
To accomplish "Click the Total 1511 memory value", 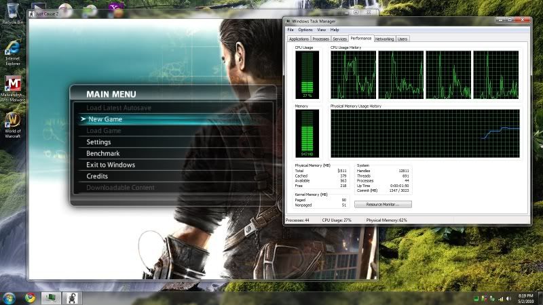I will click(x=342, y=171).
